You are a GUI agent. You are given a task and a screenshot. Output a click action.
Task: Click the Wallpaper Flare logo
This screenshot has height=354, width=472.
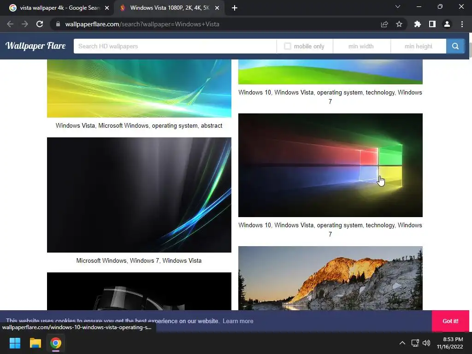[x=35, y=46]
